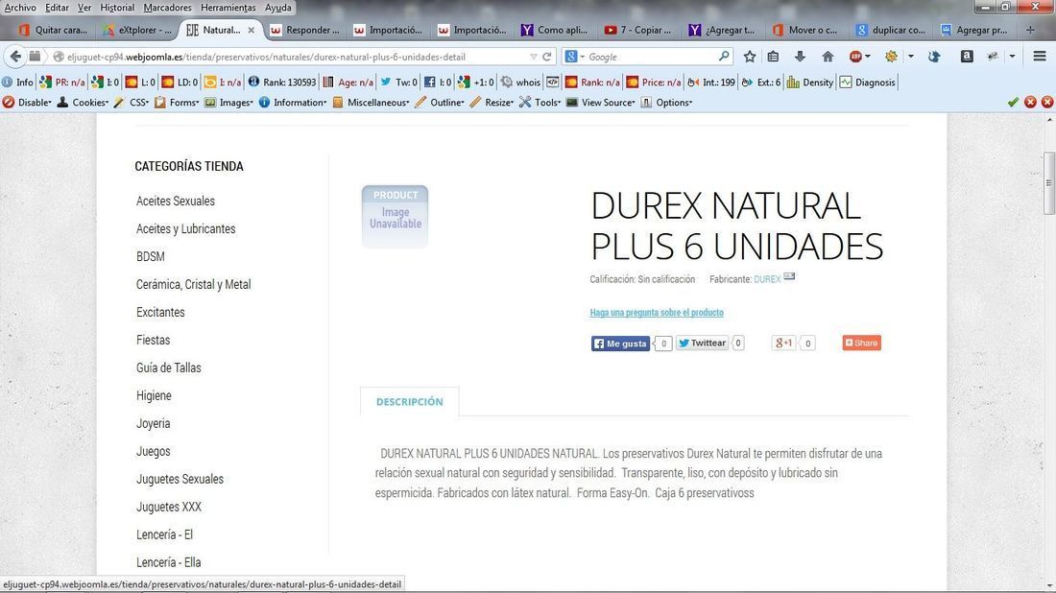Click the Amazon toolbar icon

[967, 57]
